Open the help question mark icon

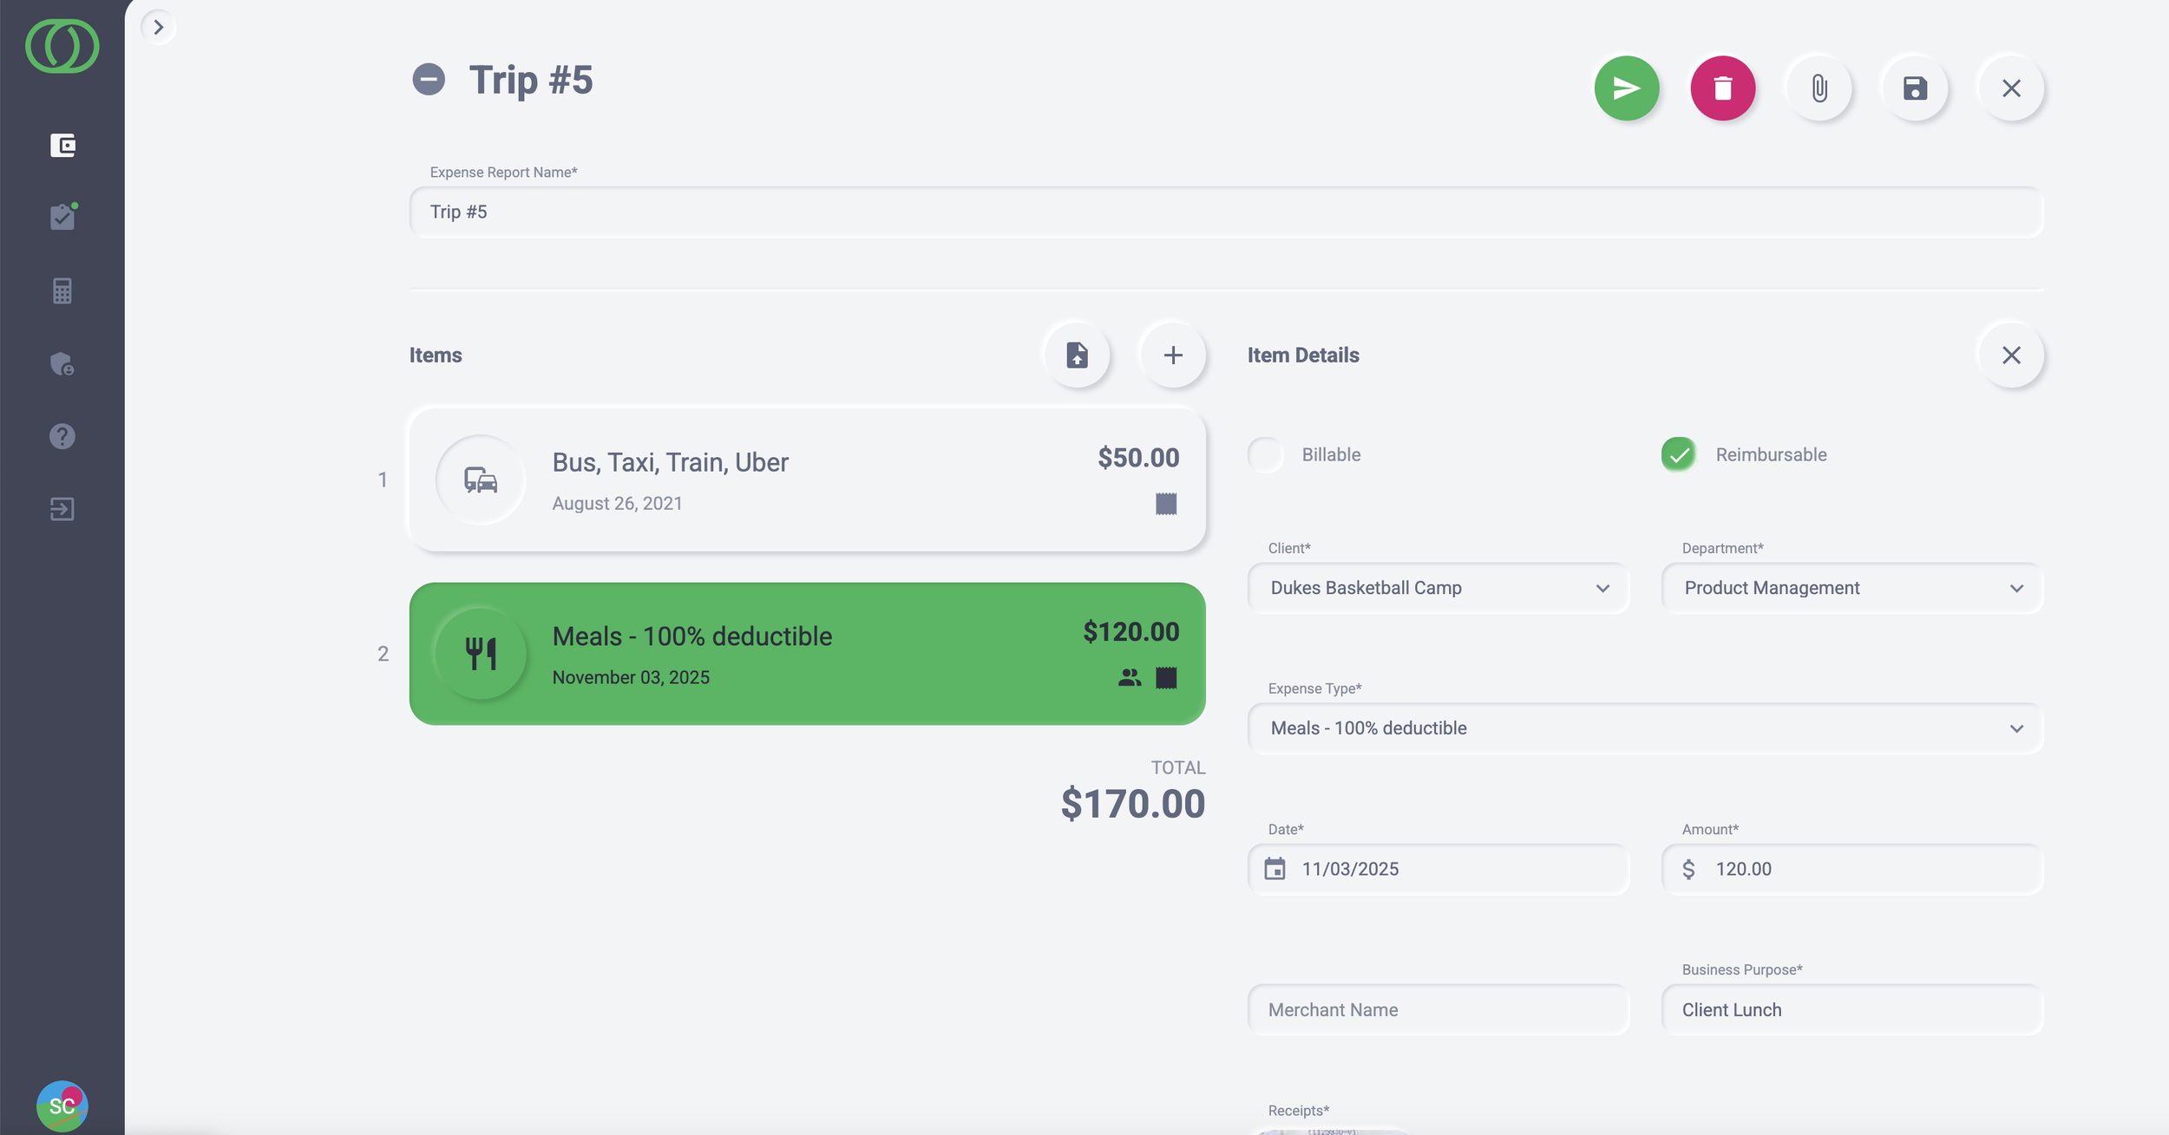[x=62, y=436]
